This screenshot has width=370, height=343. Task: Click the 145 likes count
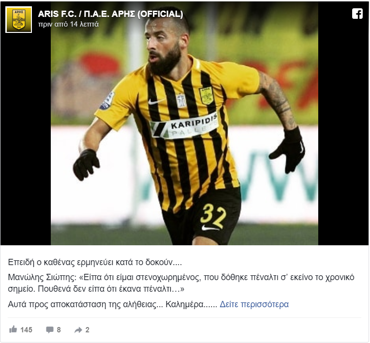[26, 330]
